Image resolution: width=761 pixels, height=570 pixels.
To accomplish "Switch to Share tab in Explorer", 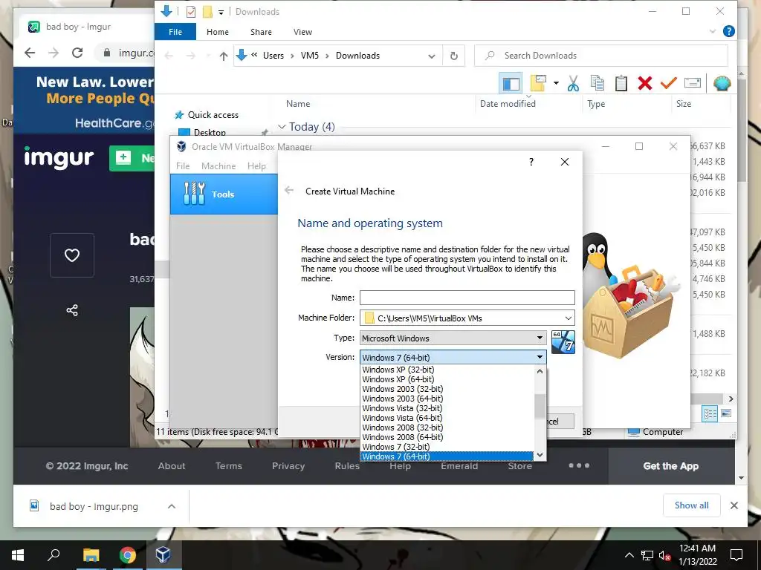I will (261, 31).
